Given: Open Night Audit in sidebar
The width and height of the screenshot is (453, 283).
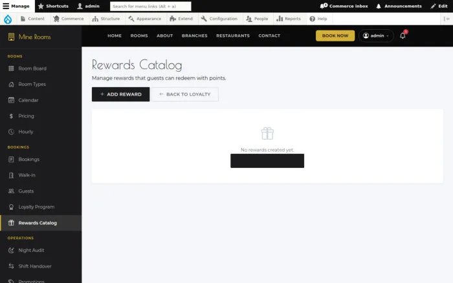Looking at the screenshot, I should (41, 251).
